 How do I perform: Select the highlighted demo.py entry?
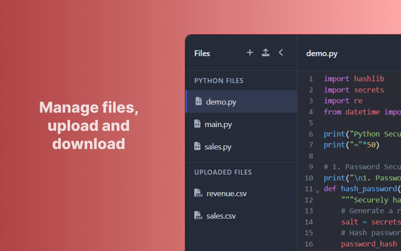pos(221,101)
